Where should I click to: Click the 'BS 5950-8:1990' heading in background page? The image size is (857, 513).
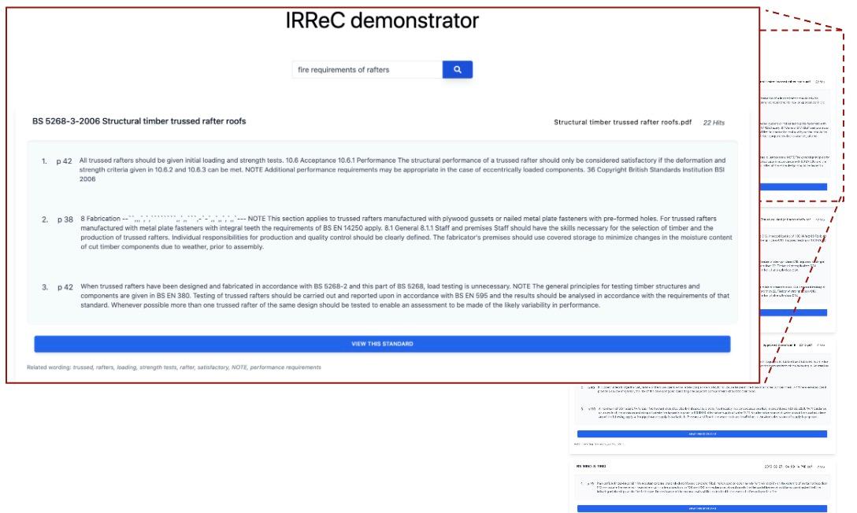(x=591, y=467)
